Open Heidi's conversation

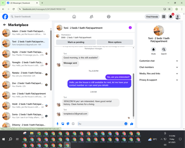tap(25, 105)
